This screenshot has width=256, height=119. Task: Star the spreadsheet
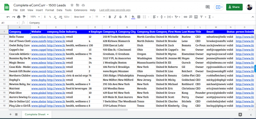pos(72,5)
